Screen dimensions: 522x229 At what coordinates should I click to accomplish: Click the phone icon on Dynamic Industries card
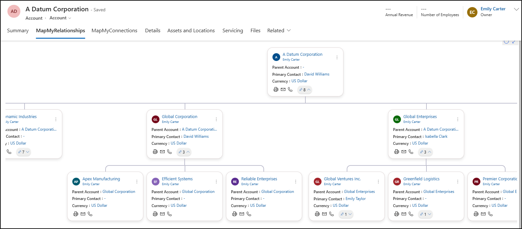point(9,152)
